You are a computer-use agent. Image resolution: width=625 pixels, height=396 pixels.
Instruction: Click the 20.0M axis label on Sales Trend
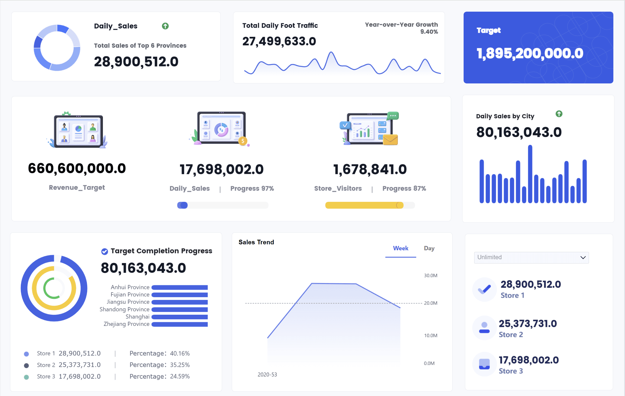pyautogui.click(x=431, y=303)
